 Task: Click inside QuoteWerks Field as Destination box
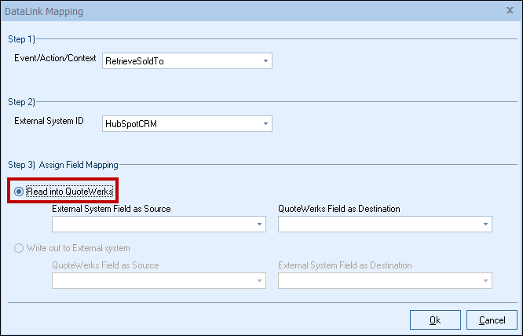tap(379, 225)
